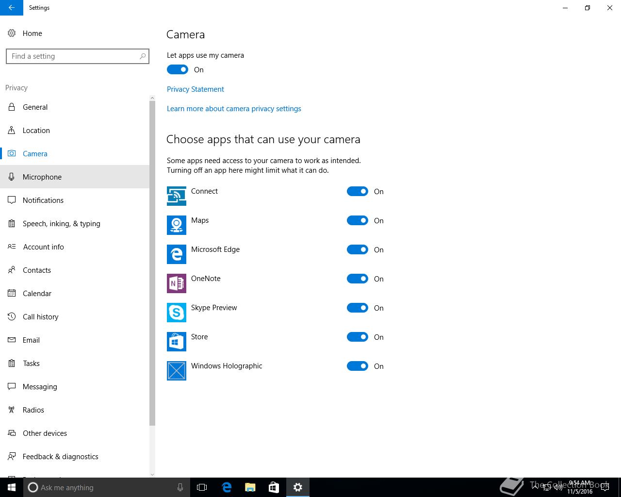621x497 pixels.
Task: Launch Microsoft Edge from the taskbar
Action: tap(226, 487)
